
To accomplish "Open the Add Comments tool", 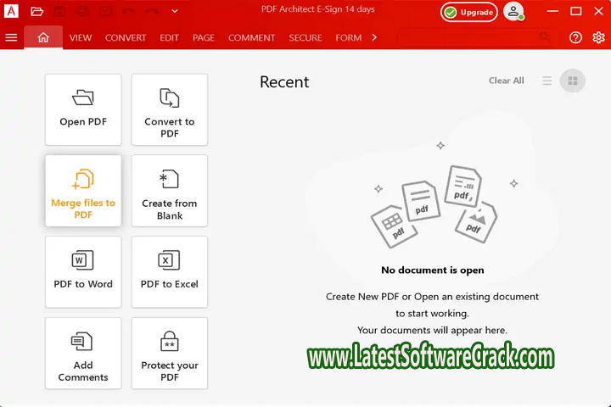I will pyautogui.click(x=83, y=354).
